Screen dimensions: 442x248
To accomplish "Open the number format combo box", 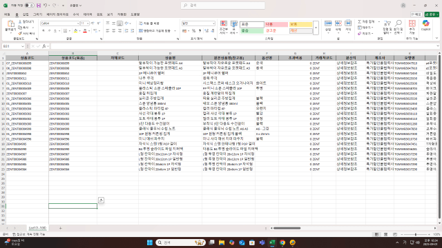I will (198, 23).
